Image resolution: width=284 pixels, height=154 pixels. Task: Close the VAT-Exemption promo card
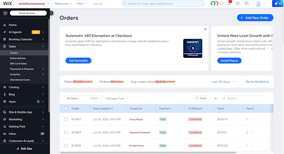tap(205, 29)
